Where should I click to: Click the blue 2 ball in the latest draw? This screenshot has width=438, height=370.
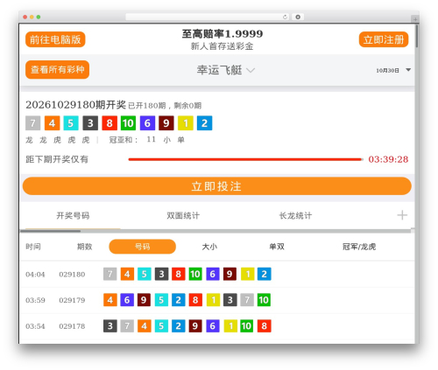click(205, 123)
